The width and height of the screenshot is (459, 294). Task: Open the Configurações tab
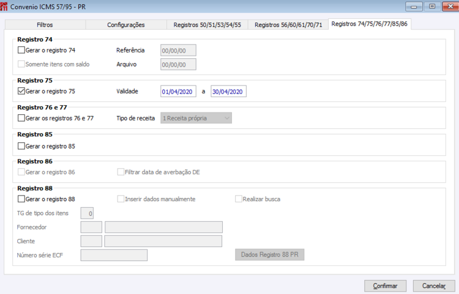126,25
